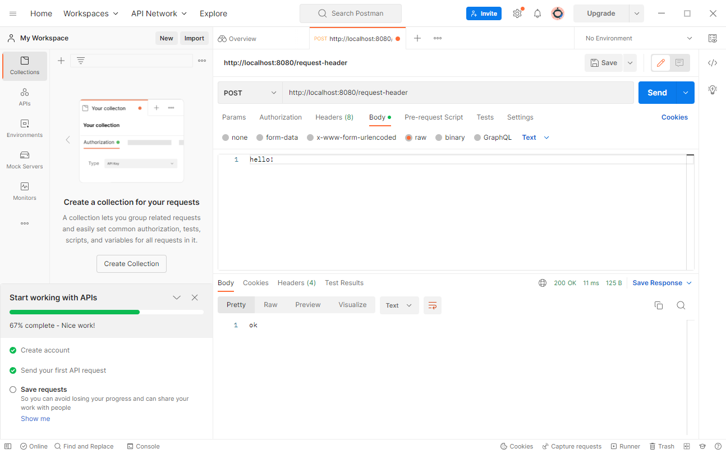This screenshot has height=453, width=726.
Task: Open code snippet panel icon
Action: pos(713,63)
